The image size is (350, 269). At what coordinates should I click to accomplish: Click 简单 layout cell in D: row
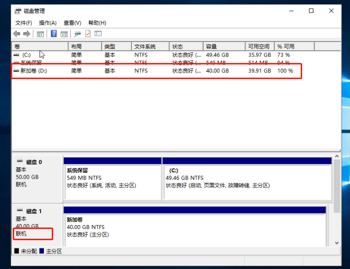pos(76,71)
